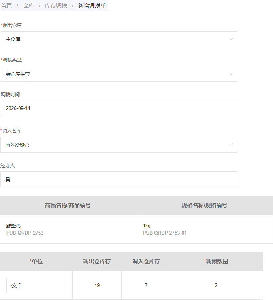273x300 pixels.
Task: Click 调入仓库存 column header
Action: (146, 261)
